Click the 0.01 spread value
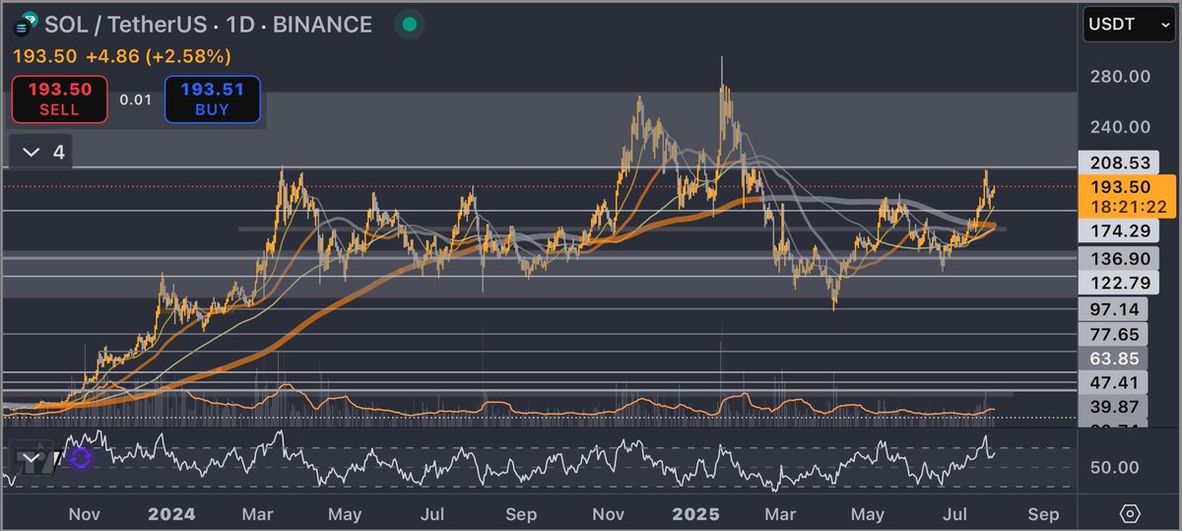The image size is (1182, 531). (x=136, y=100)
